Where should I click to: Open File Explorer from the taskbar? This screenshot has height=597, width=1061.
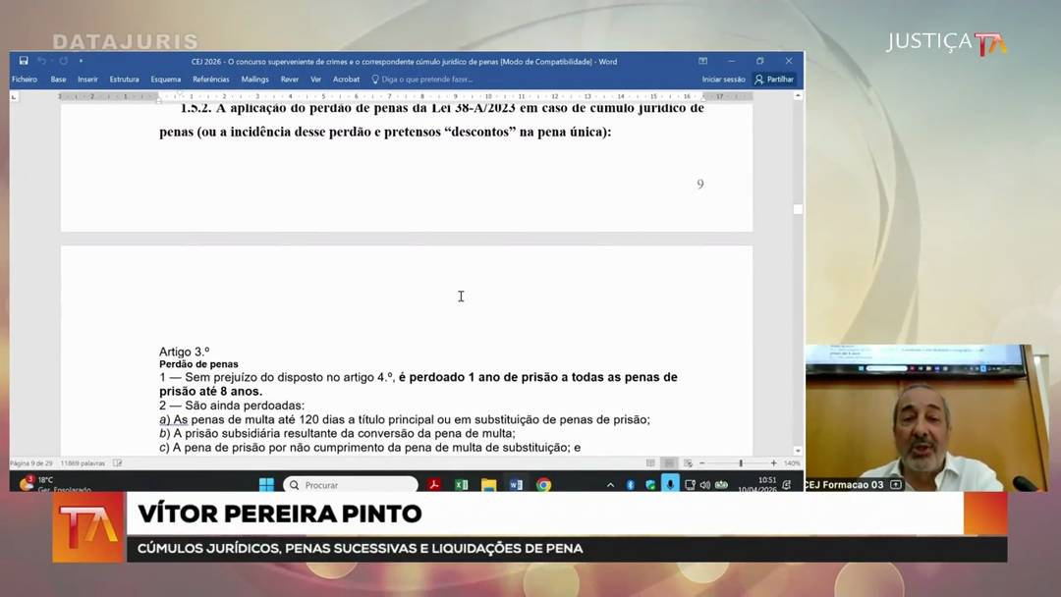pyautogui.click(x=488, y=485)
